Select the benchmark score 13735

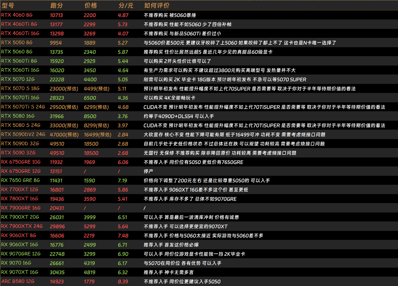point(57,52)
